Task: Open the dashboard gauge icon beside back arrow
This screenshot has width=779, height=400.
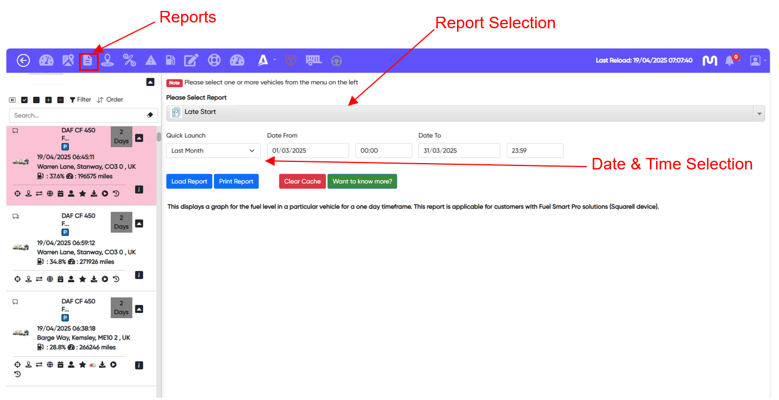Action: coord(46,60)
